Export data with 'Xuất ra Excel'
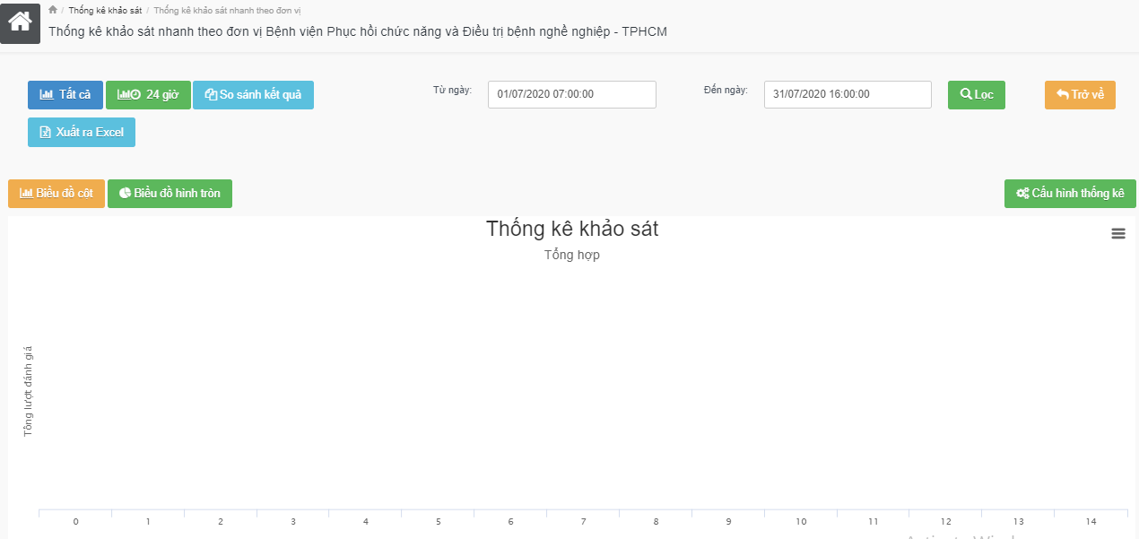Viewport: 1139px width, 539px height. pos(82,132)
